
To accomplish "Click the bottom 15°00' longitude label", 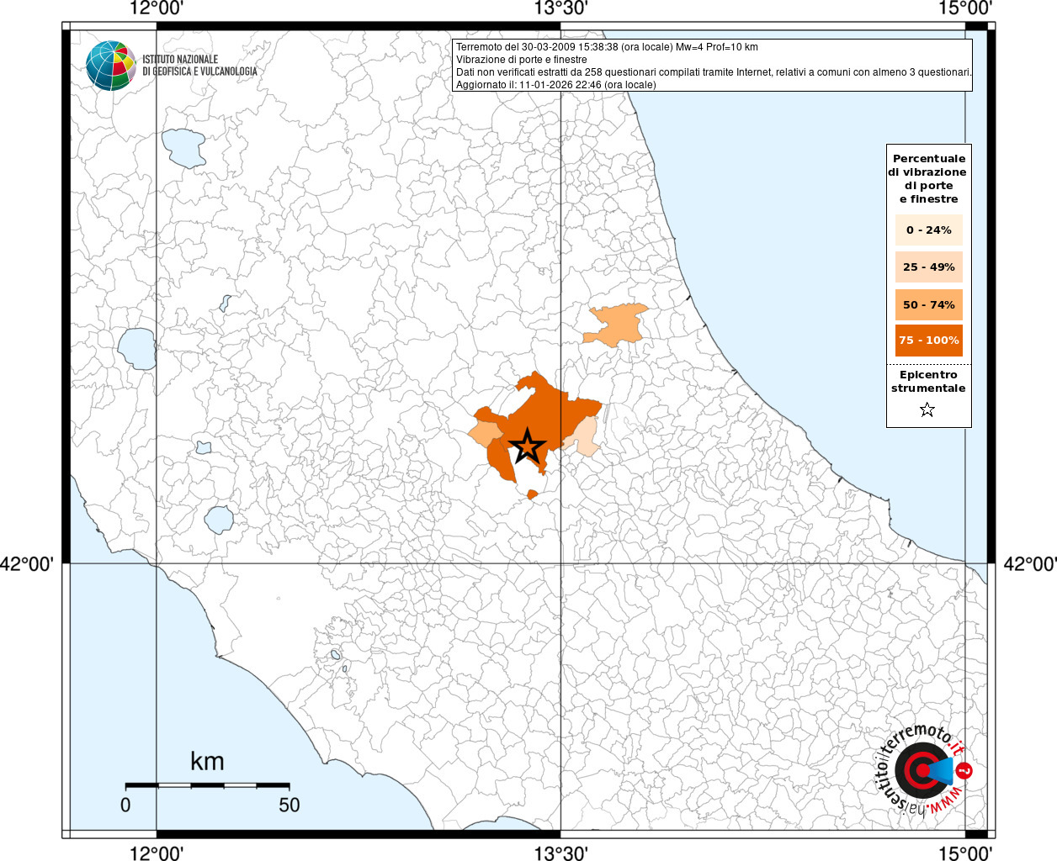I will click(x=965, y=853).
